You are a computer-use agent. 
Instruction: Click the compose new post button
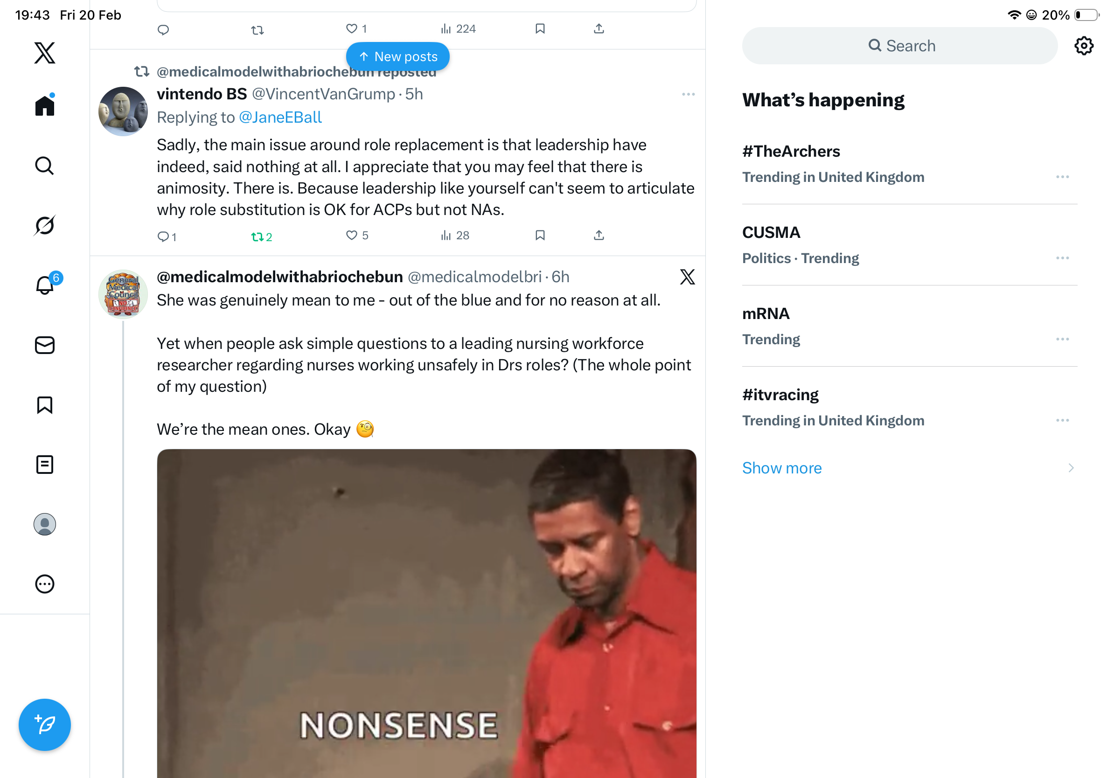[x=45, y=725]
